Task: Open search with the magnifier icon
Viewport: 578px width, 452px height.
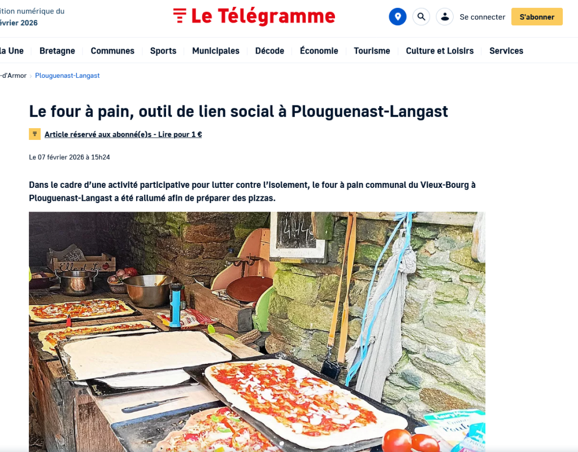Action: 421,16
